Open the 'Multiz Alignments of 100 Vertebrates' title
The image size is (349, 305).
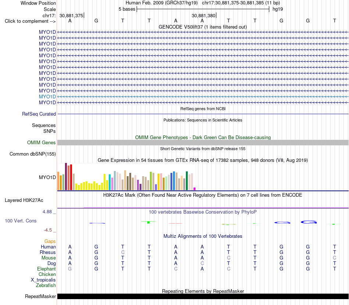(x=203, y=236)
